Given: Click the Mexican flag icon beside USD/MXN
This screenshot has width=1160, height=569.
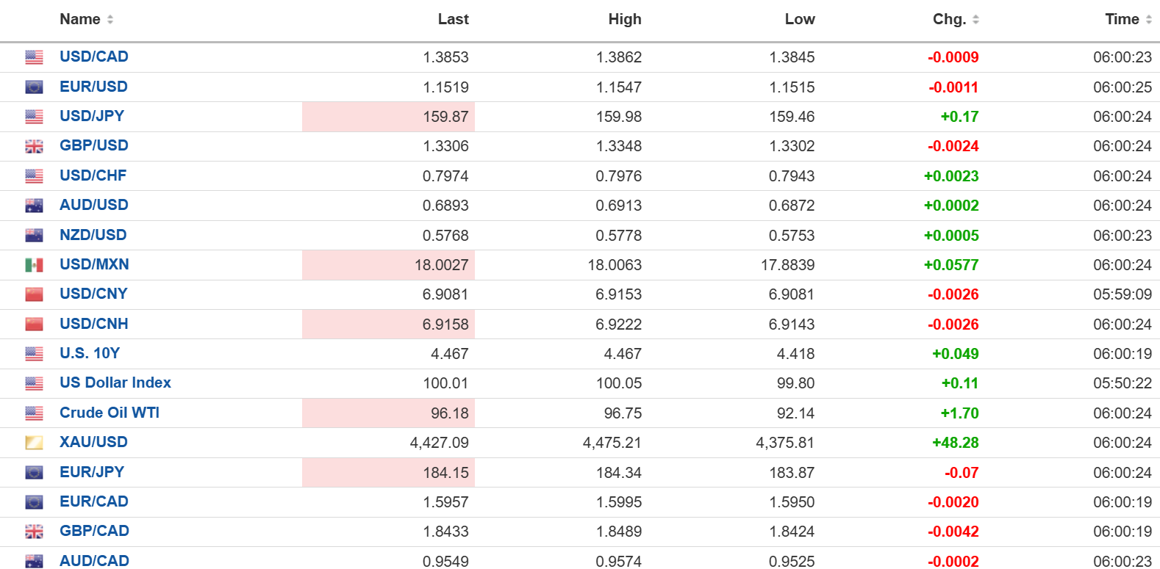Looking at the screenshot, I should click(34, 265).
